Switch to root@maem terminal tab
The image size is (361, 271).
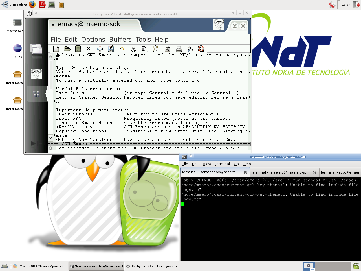point(340,172)
